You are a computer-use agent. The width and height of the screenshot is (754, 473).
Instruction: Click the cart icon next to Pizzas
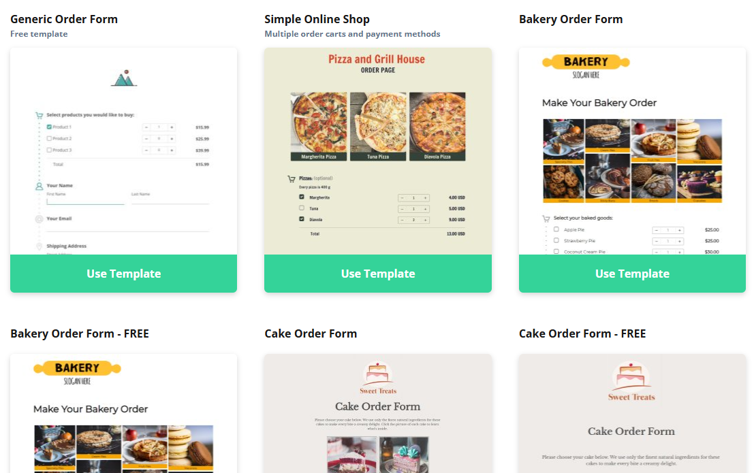click(292, 179)
